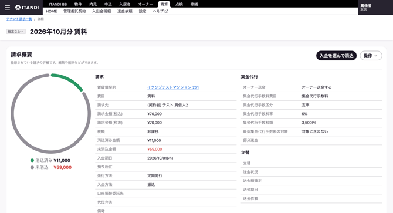
Task: Click the 立替 section heading
Action: pyautogui.click(x=245, y=153)
